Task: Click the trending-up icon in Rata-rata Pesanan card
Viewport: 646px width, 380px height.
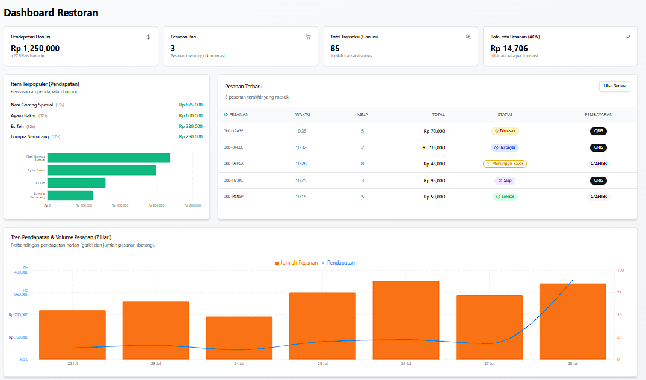Action: tap(627, 37)
